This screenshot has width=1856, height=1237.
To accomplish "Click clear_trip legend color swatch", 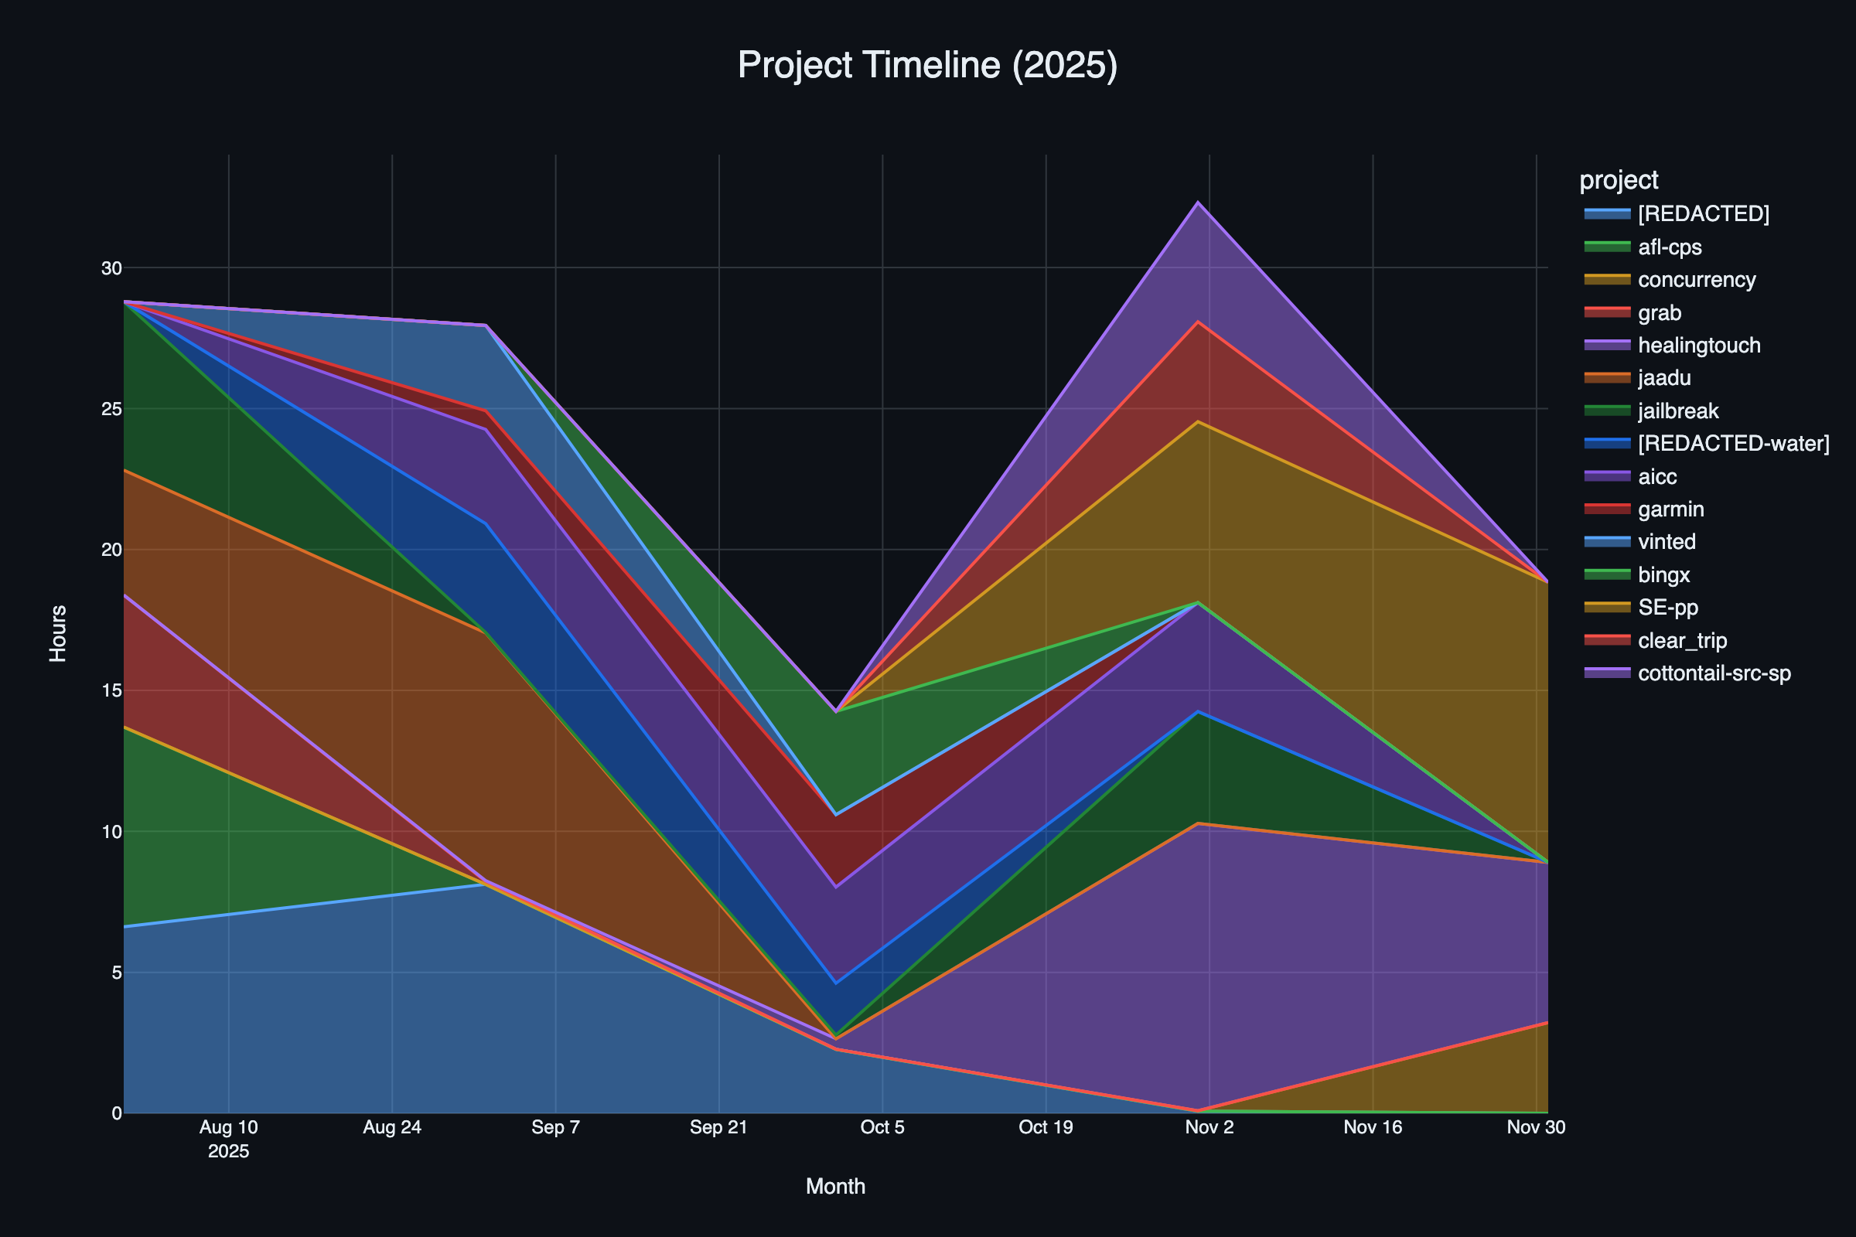I will [x=1607, y=640].
